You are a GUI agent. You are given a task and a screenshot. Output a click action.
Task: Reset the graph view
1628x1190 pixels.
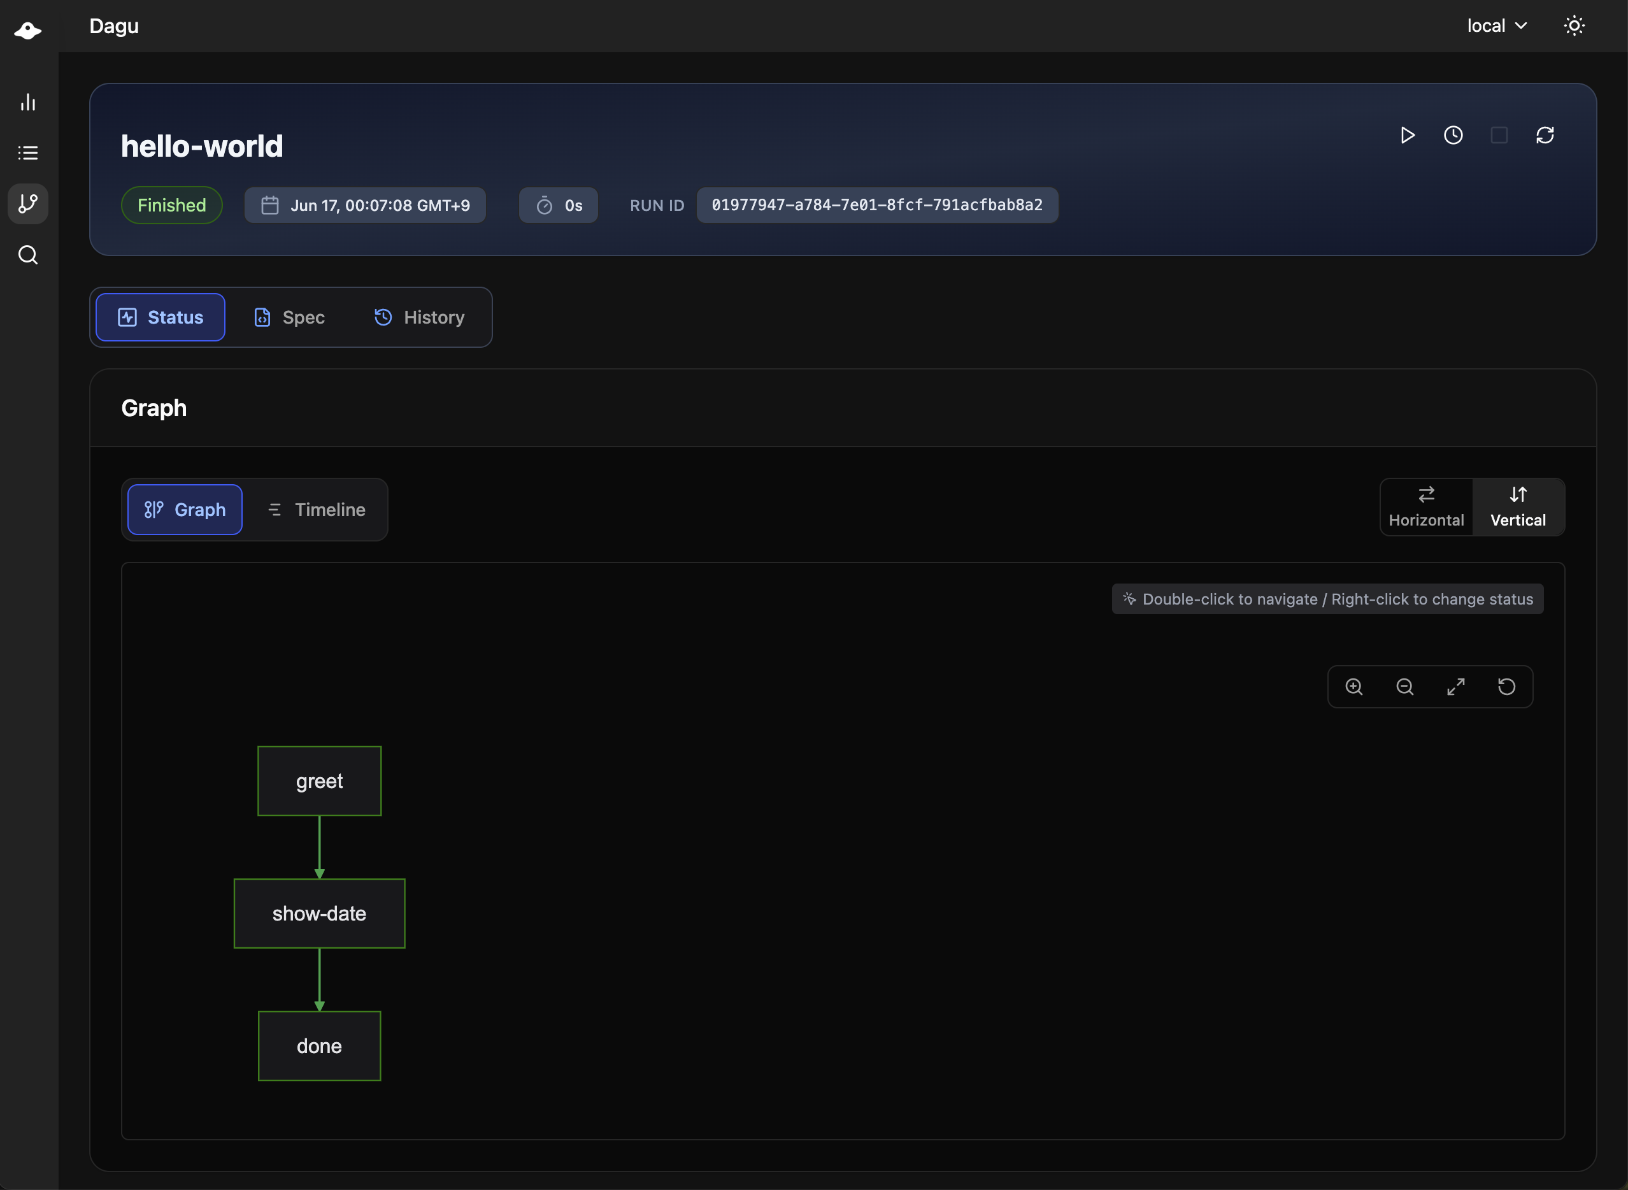pos(1506,687)
